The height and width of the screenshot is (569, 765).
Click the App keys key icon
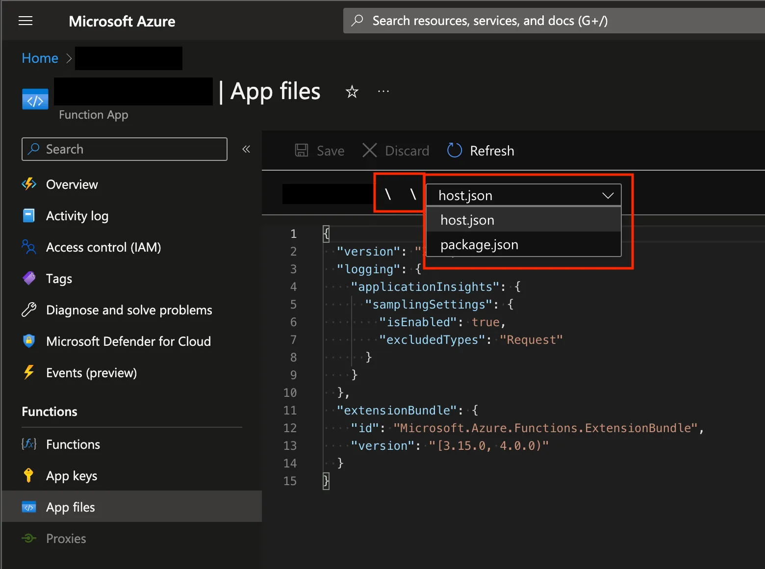[x=29, y=476]
